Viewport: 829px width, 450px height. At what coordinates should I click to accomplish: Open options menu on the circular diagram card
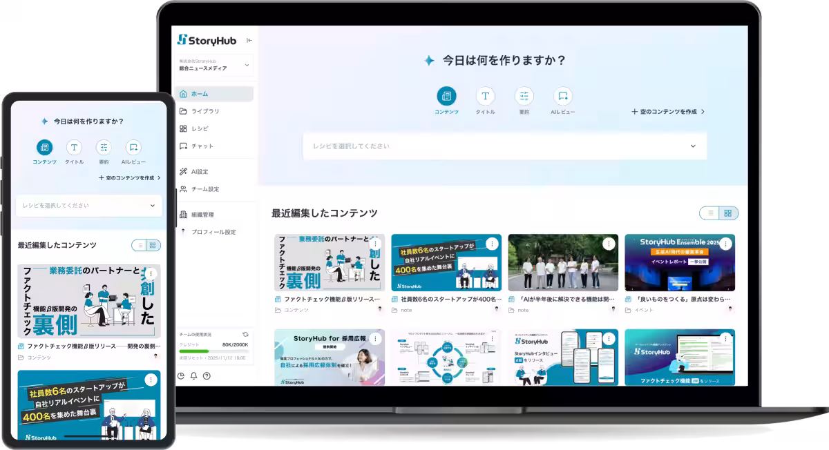click(x=492, y=339)
